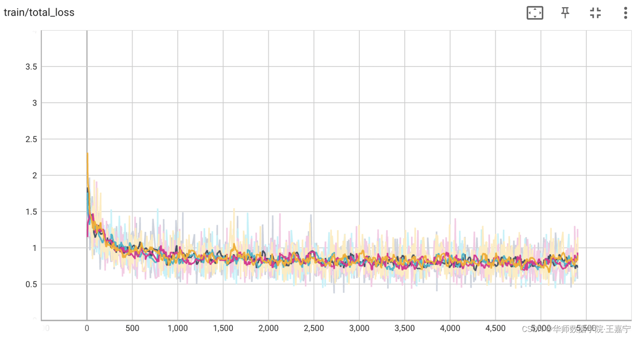
Task: Click the 3.5 y-axis label
Action: pos(31,67)
